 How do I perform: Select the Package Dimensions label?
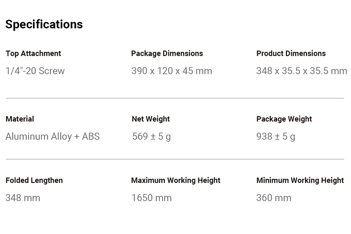167,53
